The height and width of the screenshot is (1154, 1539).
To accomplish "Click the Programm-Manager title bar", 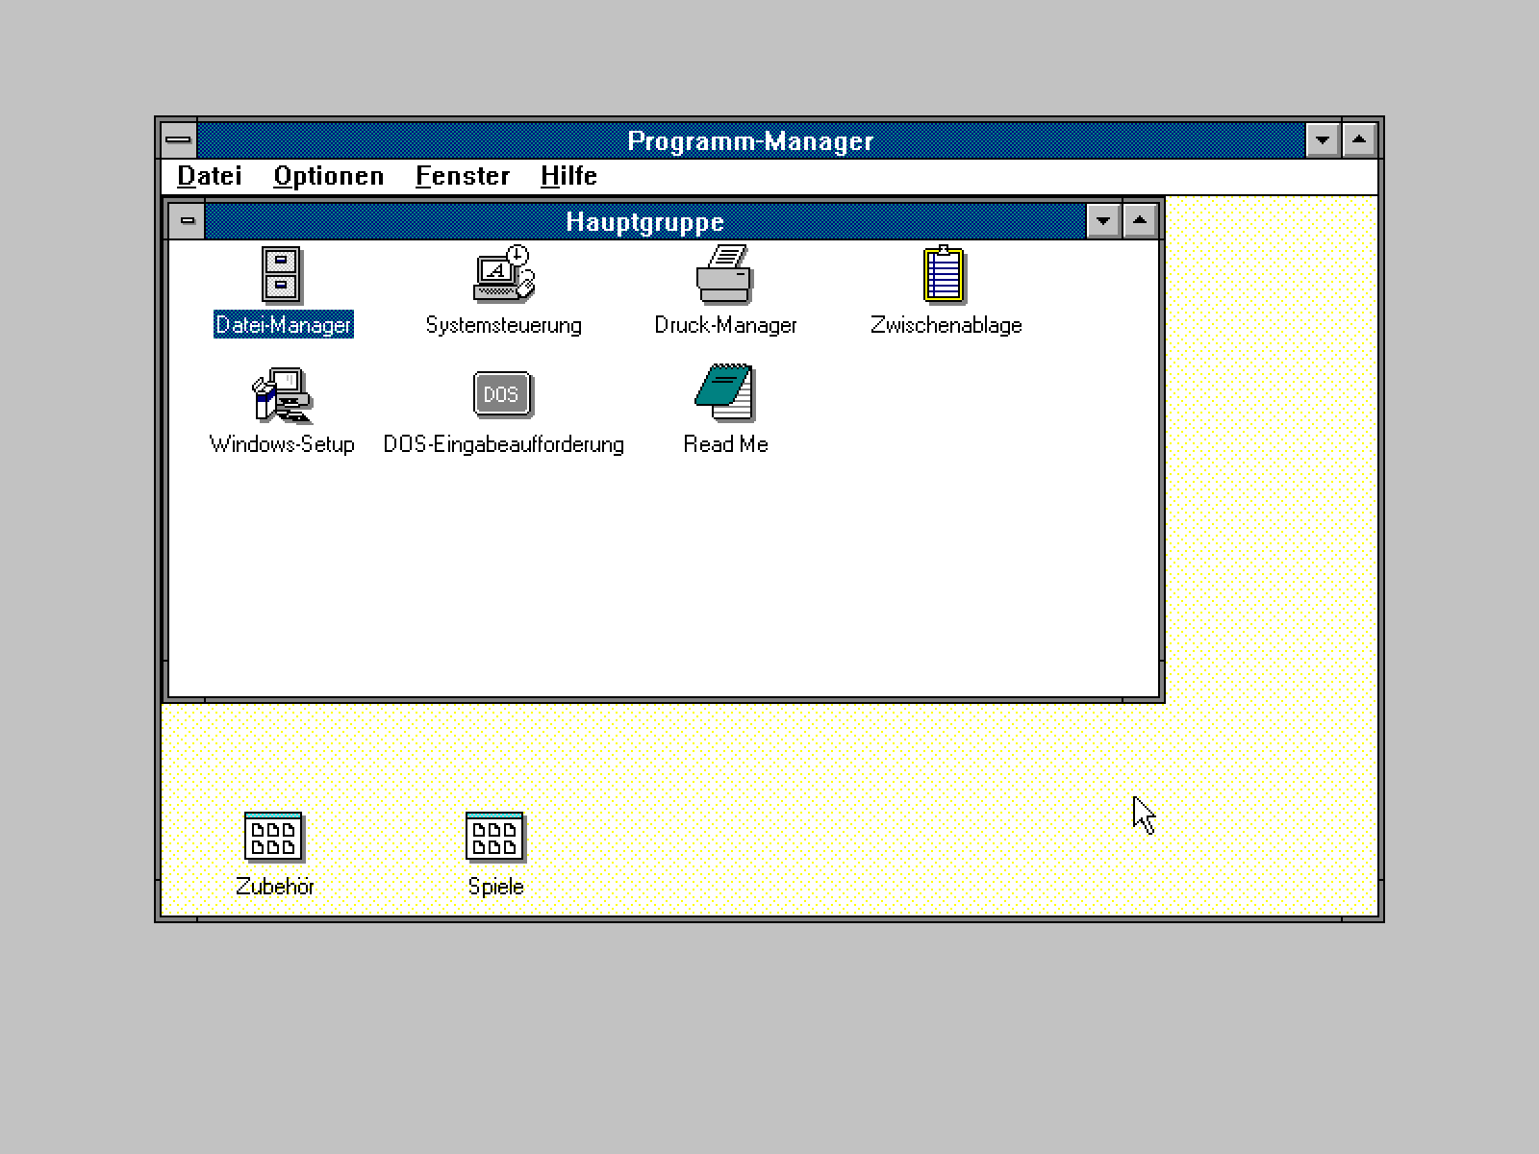I will coord(750,140).
